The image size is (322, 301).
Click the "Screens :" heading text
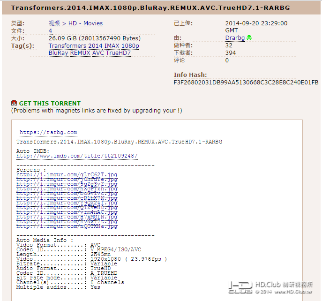(x=31, y=170)
